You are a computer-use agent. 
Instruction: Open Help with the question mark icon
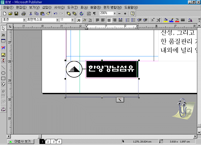[x=132, y=14]
